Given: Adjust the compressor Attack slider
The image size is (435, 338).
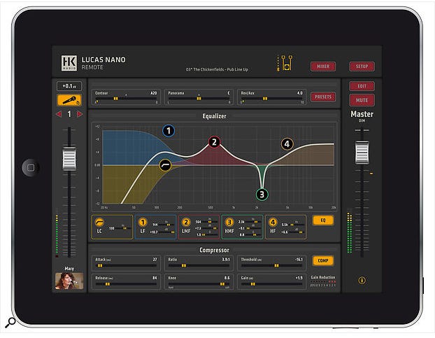Looking at the screenshot, I should coord(126,266).
